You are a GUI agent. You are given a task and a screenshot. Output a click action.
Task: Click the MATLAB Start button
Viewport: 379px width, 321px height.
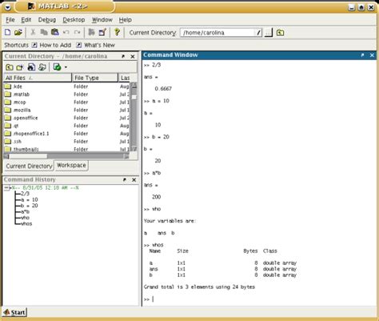[14, 312]
